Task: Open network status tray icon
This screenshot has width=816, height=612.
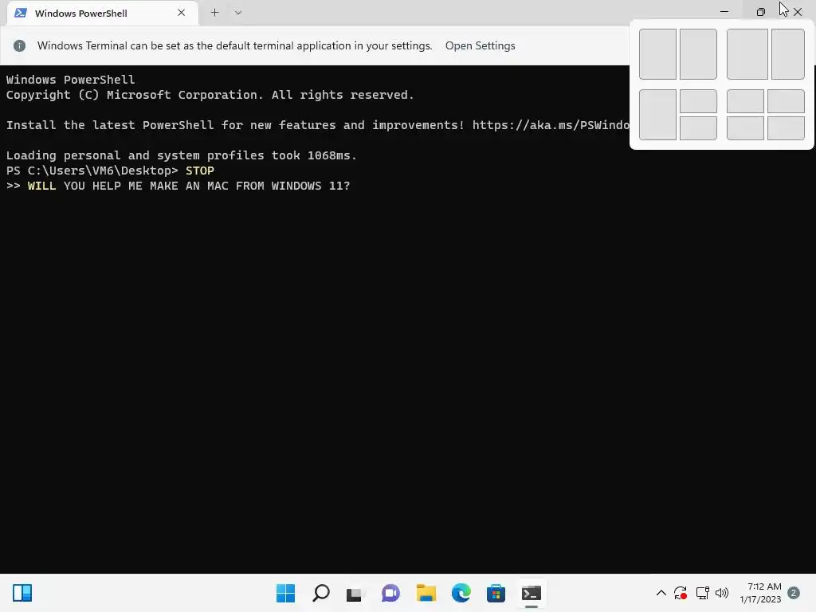Action: (703, 593)
